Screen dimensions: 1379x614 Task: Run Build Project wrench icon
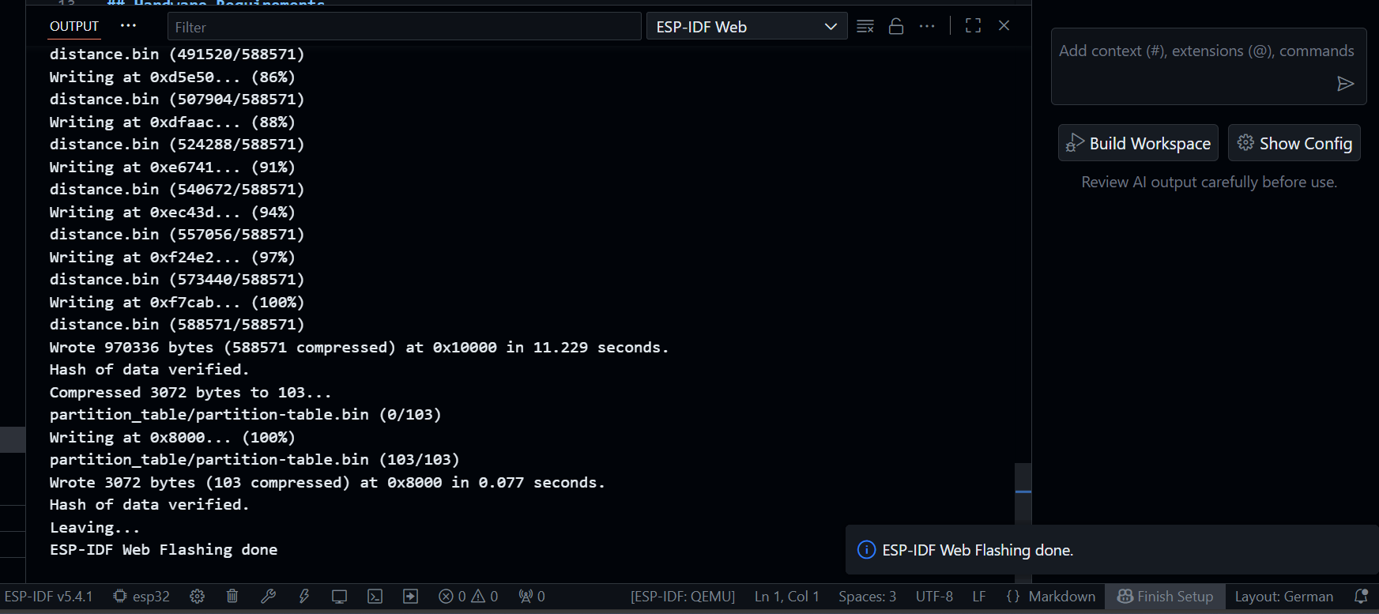point(268,597)
